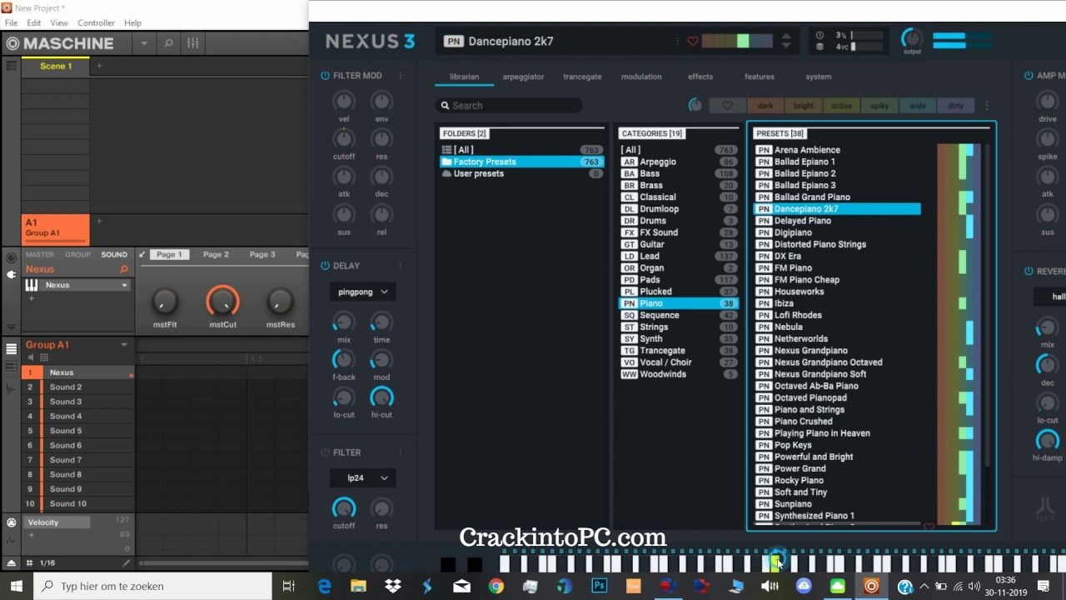
Task: Open the tag filter options dots menu
Action: (987, 106)
